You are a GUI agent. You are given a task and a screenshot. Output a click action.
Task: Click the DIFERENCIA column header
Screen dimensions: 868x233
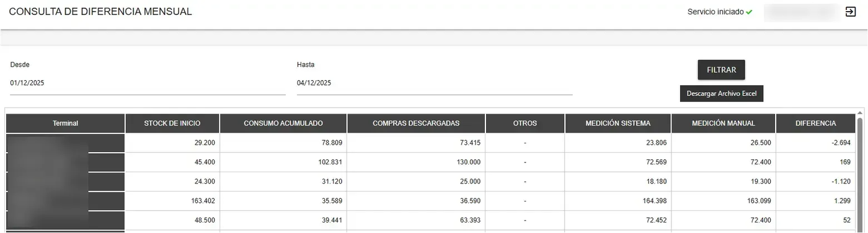[x=816, y=123]
